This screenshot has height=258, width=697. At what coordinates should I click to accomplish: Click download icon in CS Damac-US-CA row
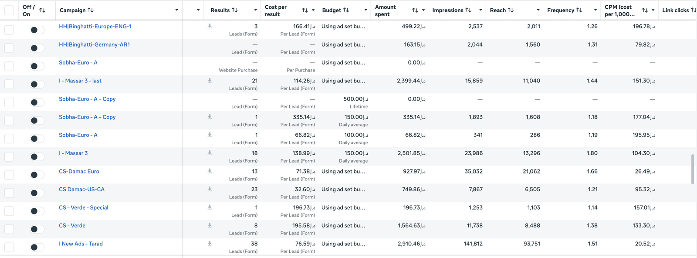[210, 189]
